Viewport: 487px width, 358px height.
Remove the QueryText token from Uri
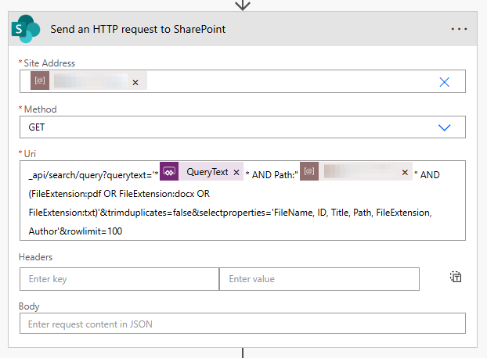[236, 172]
